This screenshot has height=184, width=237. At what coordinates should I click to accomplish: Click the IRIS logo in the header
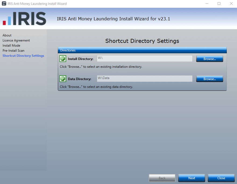pos(24,18)
